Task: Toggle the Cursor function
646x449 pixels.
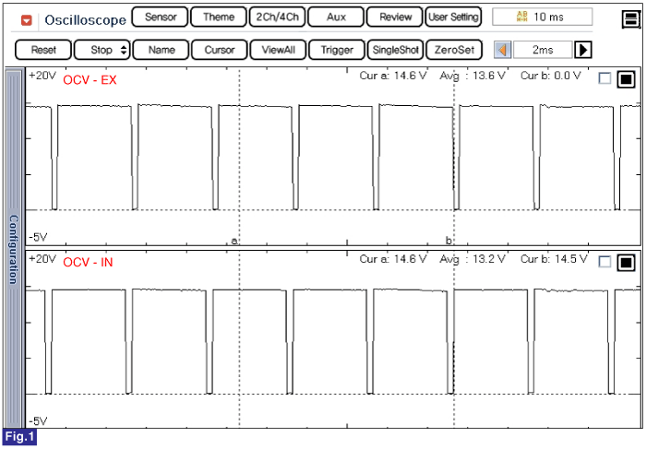Action: [220, 50]
